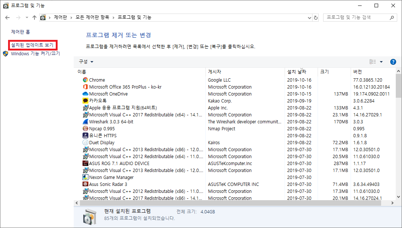This screenshot has width=402, height=228.
Task: Click the vertical scrollbar up arrow
Action: pyautogui.click(x=398, y=71)
